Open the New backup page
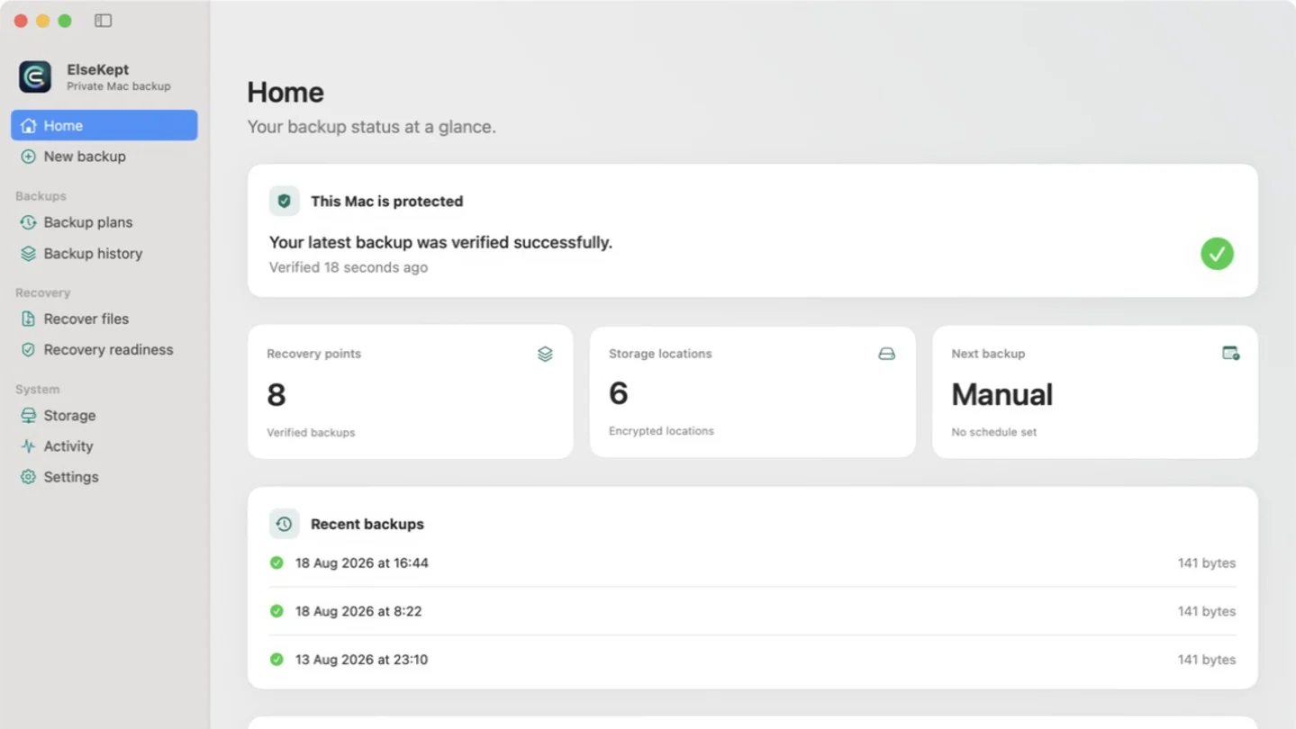Viewport: 1296px width, 729px height. (104, 157)
